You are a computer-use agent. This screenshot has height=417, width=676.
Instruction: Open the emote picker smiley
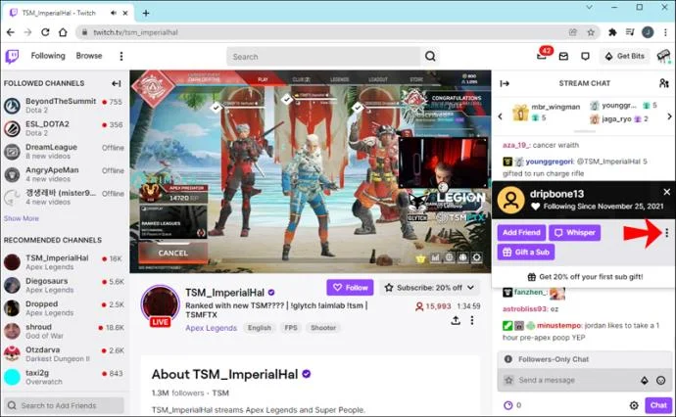coord(660,380)
